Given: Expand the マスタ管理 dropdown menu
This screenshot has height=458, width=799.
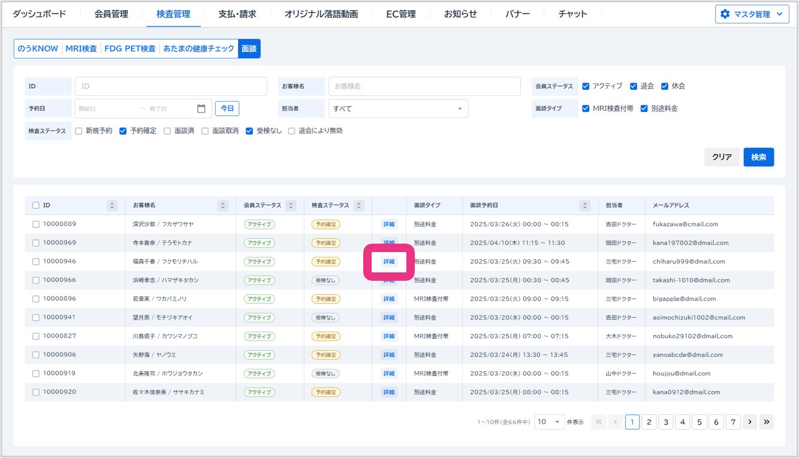Looking at the screenshot, I should (752, 14).
